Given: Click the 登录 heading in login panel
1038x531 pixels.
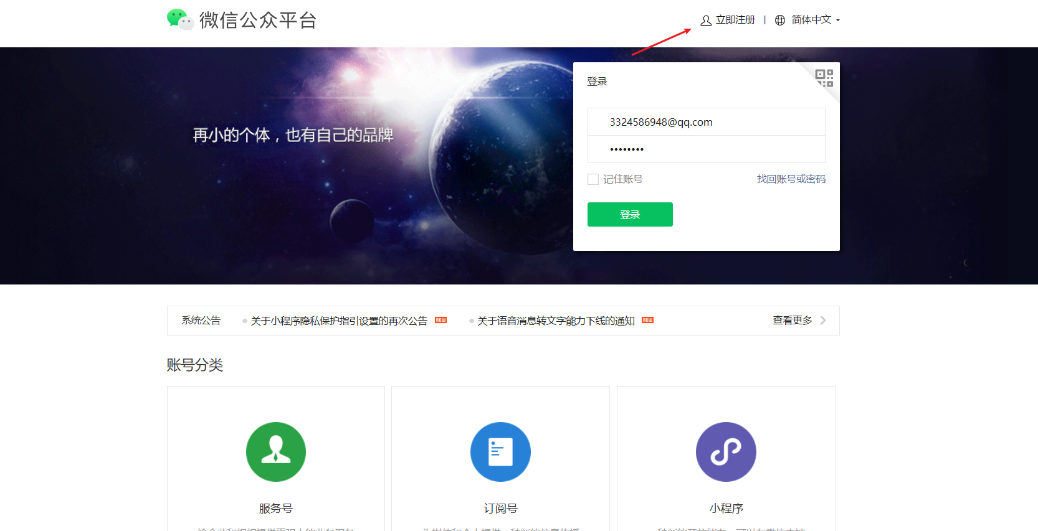Looking at the screenshot, I should (597, 82).
